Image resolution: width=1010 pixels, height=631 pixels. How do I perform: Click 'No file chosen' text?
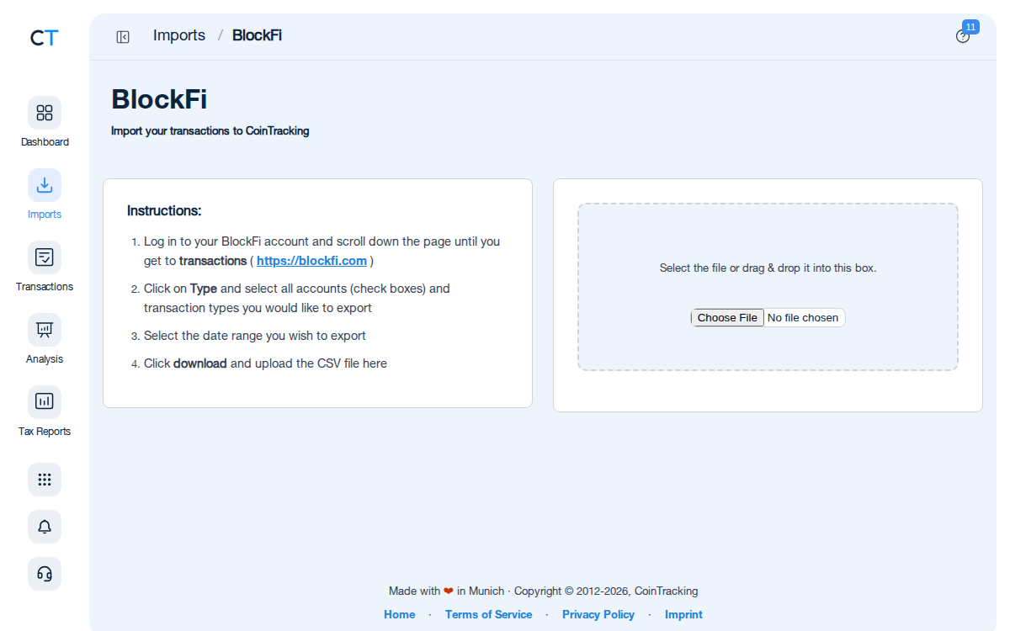803,317
